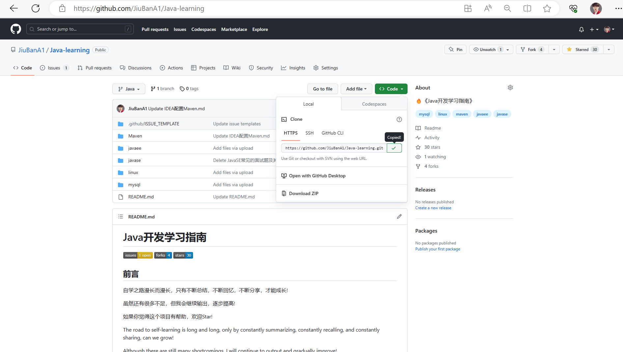Pin the repository
The width and height of the screenshot is (623, 352).
tap(455, 49)
